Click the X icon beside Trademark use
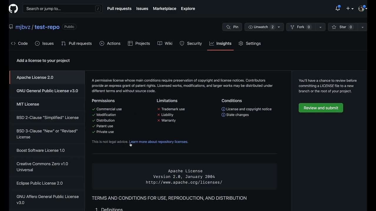 159,109
